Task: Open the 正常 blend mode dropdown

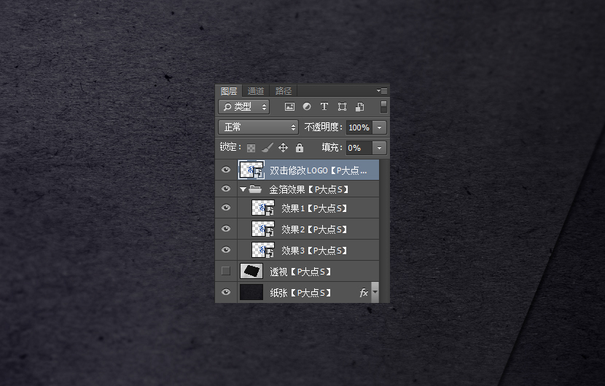Action: click(x=259, y=127)
